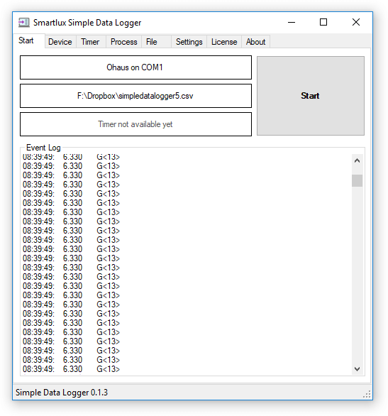Click the simpledatalogger5.csv file path box
Image resolution: width=388 pixels, height=416 pixels.
coord(135,96)
